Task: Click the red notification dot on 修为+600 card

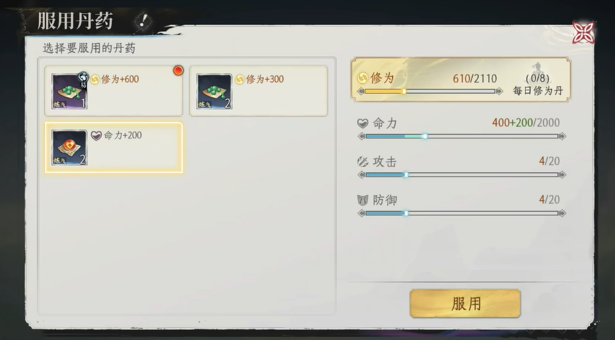Action: click(x=178, y=71)
